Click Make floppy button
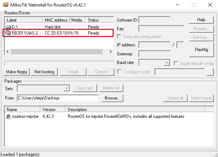Screen dimensions: 218x157 pos(16,72)
